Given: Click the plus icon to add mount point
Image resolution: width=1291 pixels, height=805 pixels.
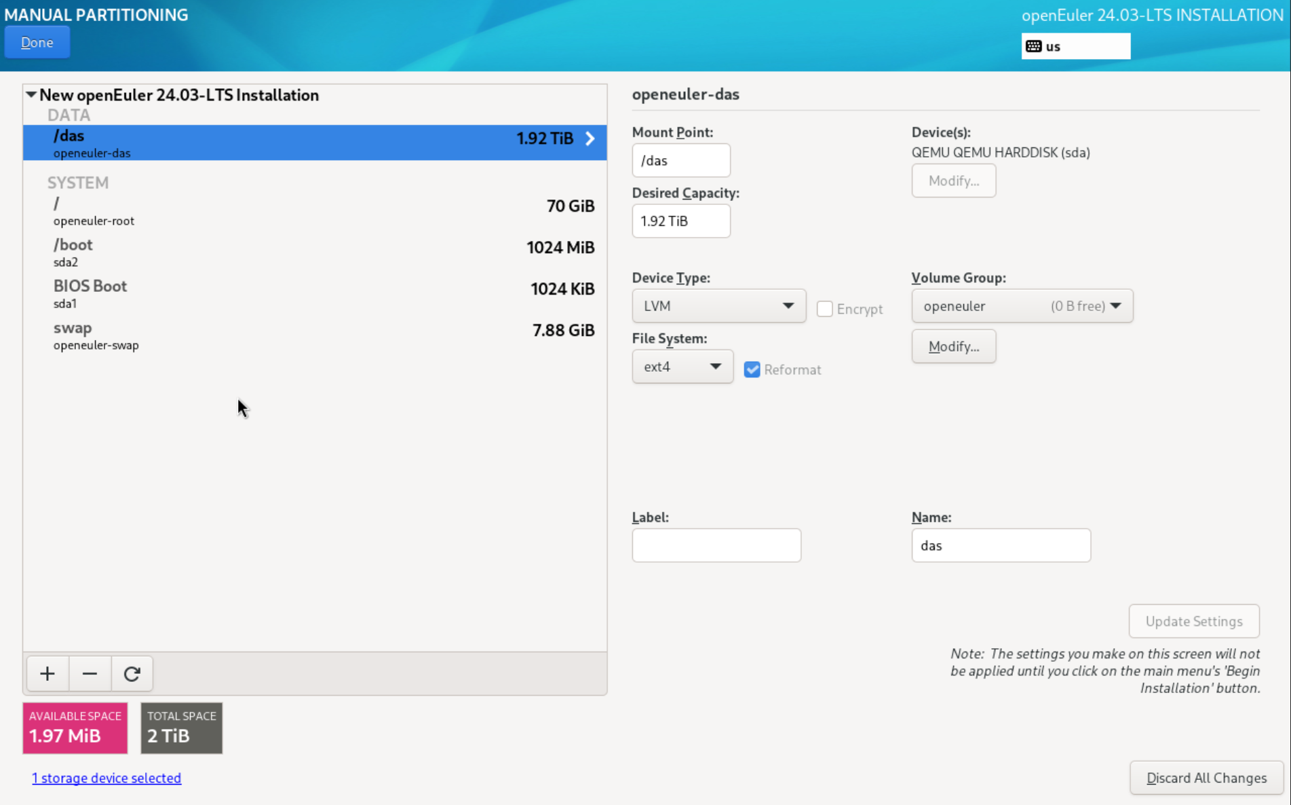Looking at the screenshot, I should click(47, 673).
